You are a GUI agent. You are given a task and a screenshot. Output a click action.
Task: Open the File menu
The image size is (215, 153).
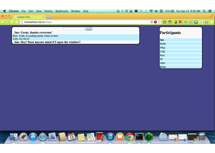pyautogui.click(x=24, y=11)
